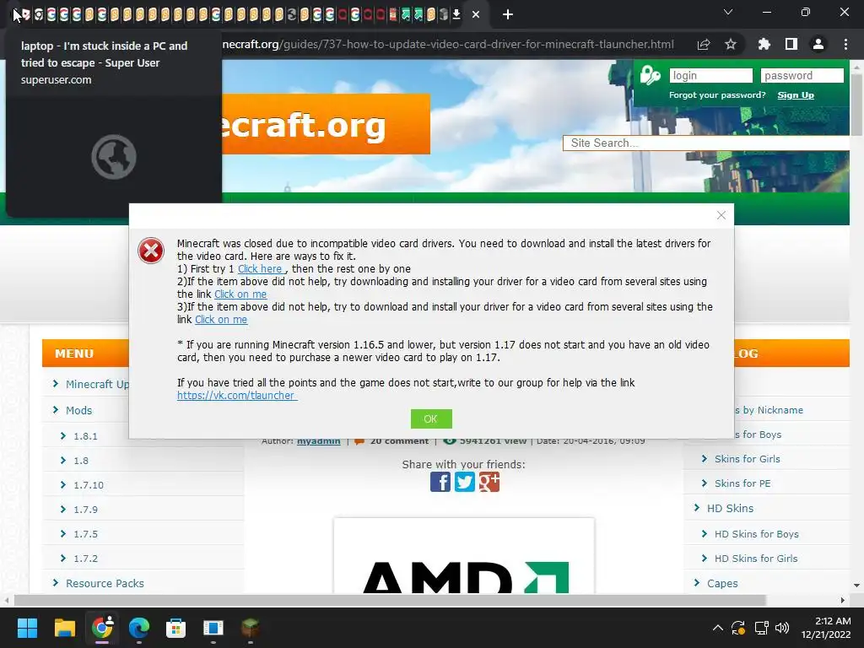
Task: Open the 'Click on me' link in step 3
Action: [x=221, y=320]
